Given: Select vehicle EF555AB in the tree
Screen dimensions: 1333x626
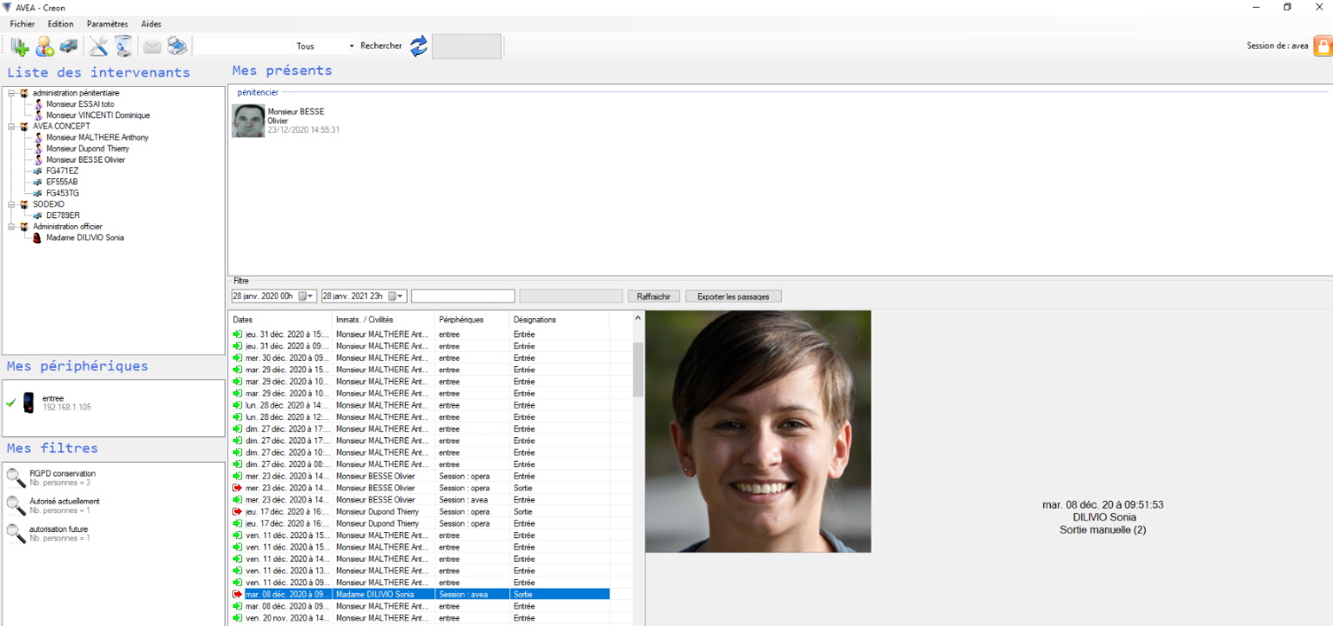Looking at the screenshot, I should point(62,182).
